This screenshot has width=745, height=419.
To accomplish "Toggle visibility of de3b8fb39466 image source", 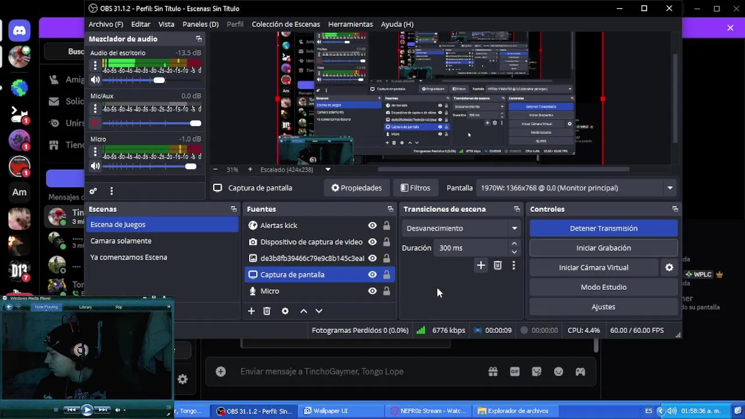I will click(x=372, y=258).
